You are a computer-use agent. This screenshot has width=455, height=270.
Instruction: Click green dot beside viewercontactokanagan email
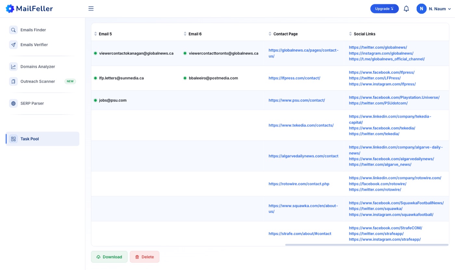96,53
